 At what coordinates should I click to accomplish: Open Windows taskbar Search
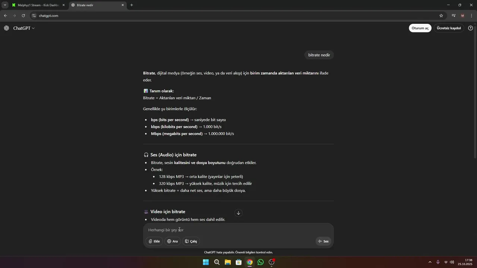pos(217,262)
